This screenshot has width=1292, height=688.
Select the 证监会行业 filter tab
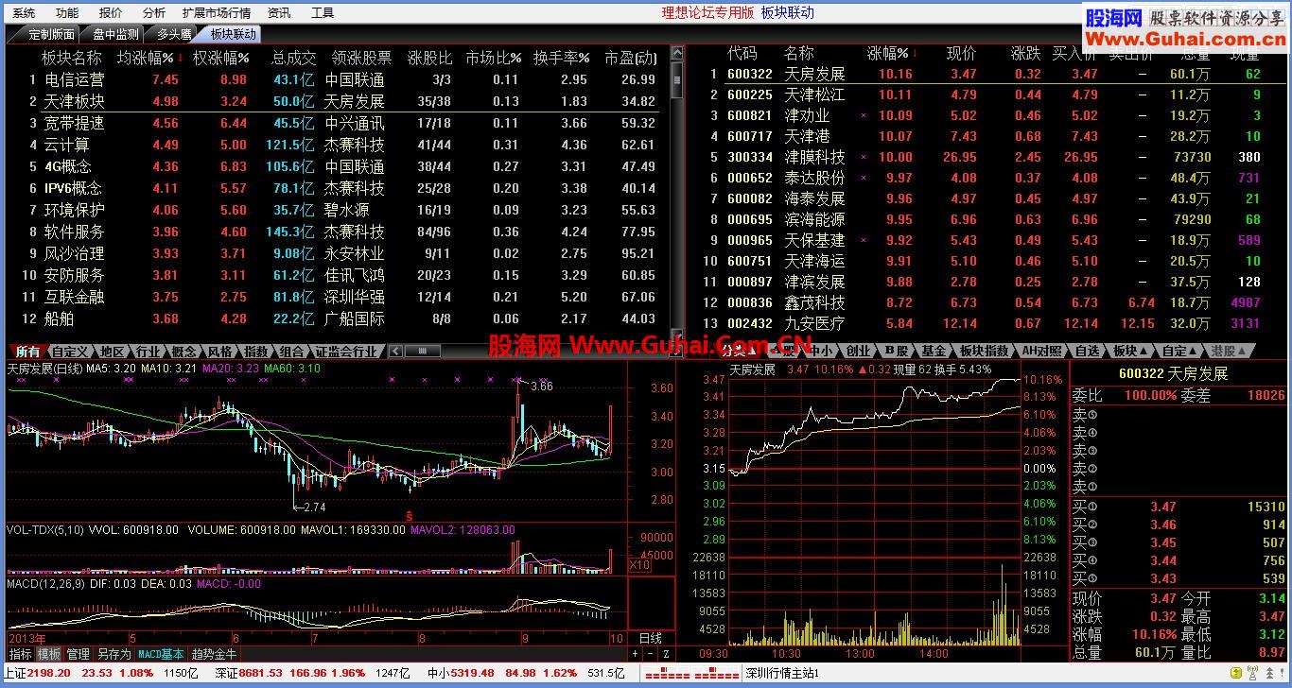pyautogui.click(x=346, y=352)
